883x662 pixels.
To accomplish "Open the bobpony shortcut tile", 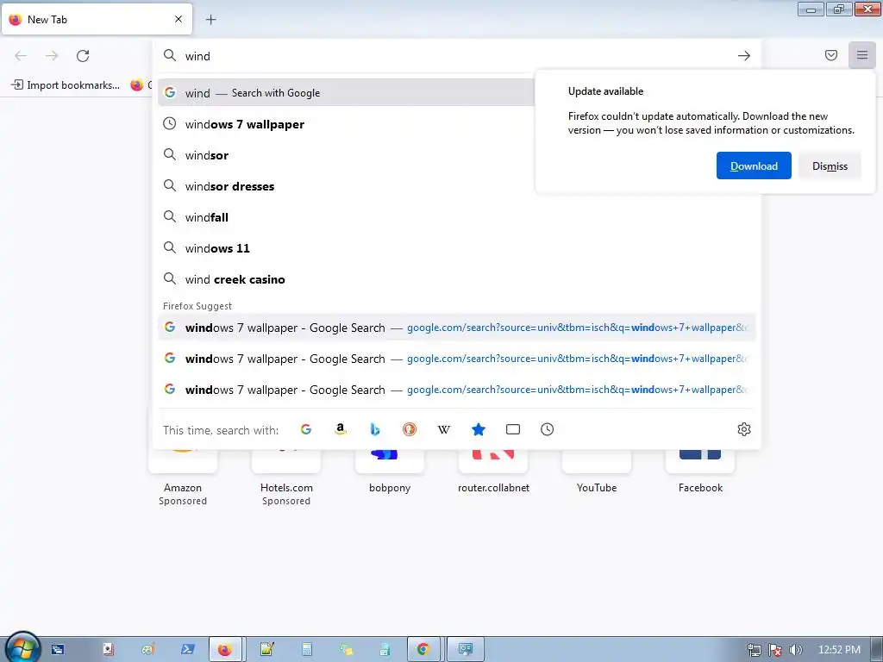I will point(390,473).
